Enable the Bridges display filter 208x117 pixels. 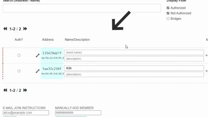click(x=168, y=19)
